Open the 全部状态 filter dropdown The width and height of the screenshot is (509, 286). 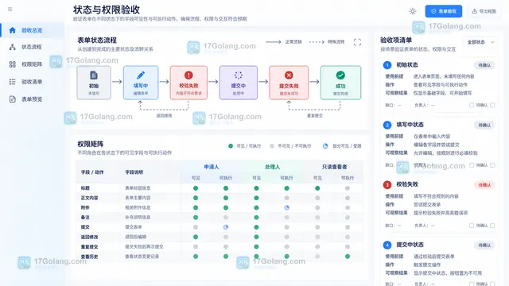click(x=480, y=42)
